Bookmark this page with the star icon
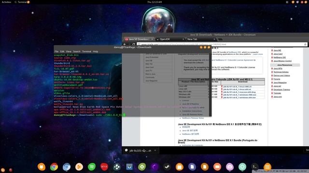The height and width of the screenshot is (173, 309). coord(305,44)
